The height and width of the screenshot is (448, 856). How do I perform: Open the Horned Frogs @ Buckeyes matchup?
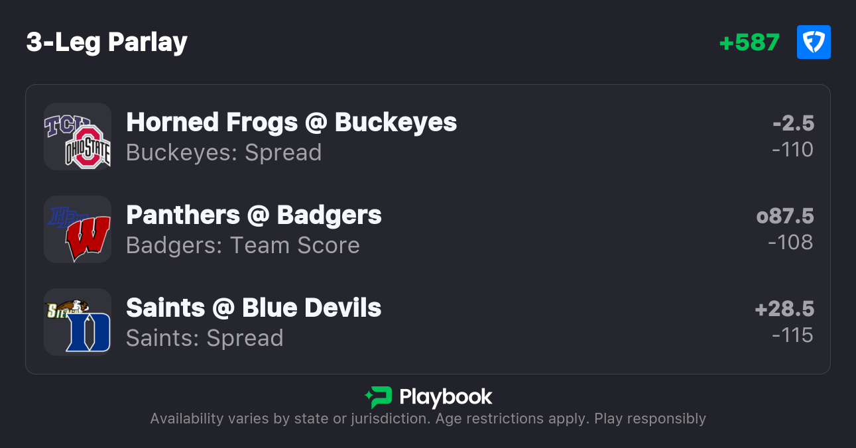point(291,122)
